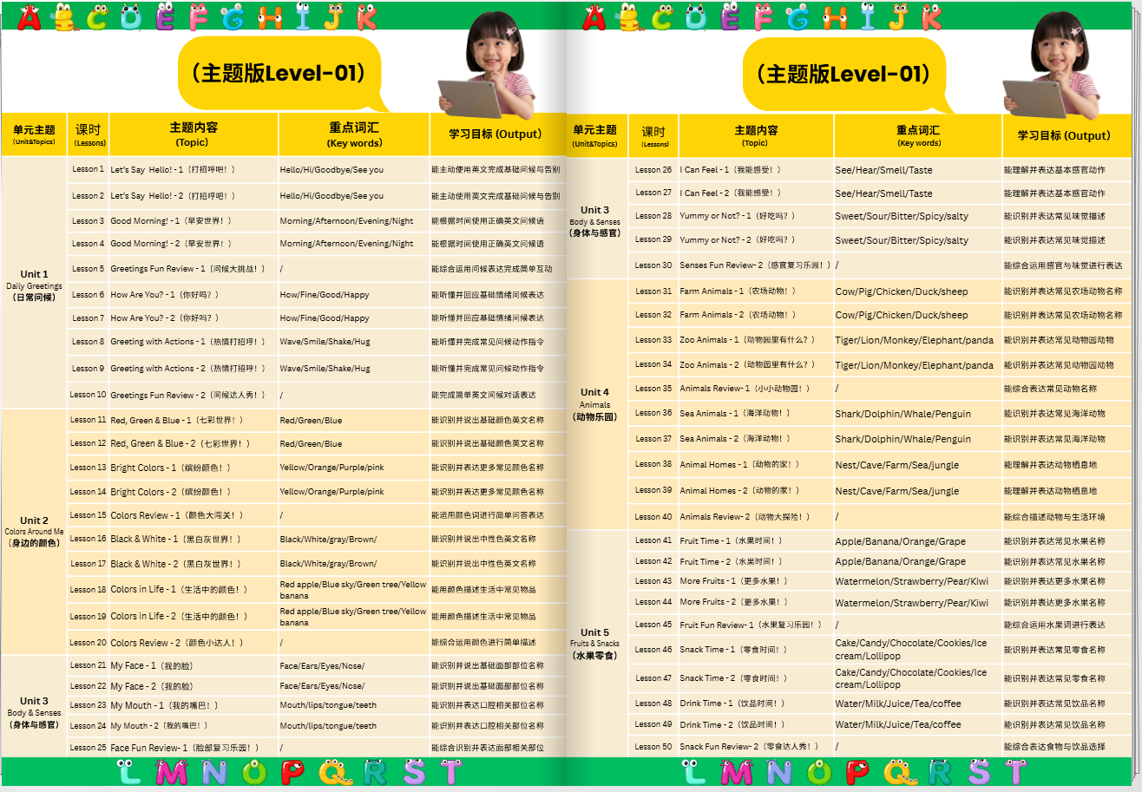Click the letter T on the right page's bottom banner

pos(1016,772)
